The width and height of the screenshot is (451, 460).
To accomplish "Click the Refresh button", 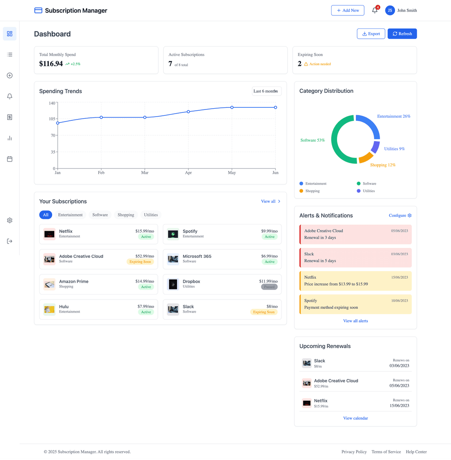I will [402, 33].
